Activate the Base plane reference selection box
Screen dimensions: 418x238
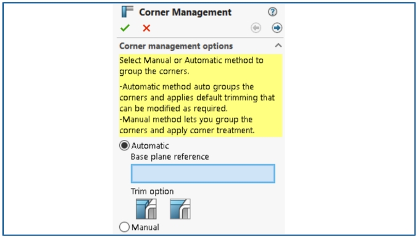[203, 174]
